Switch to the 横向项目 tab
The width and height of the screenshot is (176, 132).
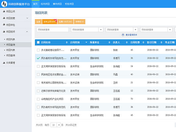[57, 4]
